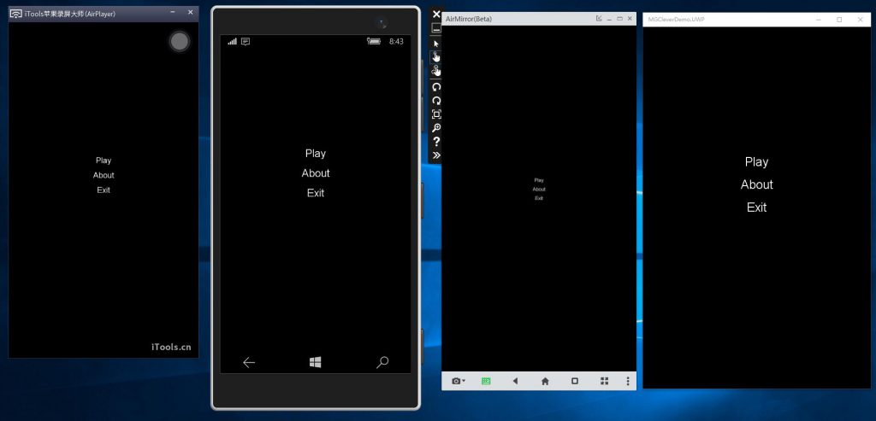The height and width of the screenshot is (421, 876).
Task: Rotate the emulator right
Action: [436, 101]
